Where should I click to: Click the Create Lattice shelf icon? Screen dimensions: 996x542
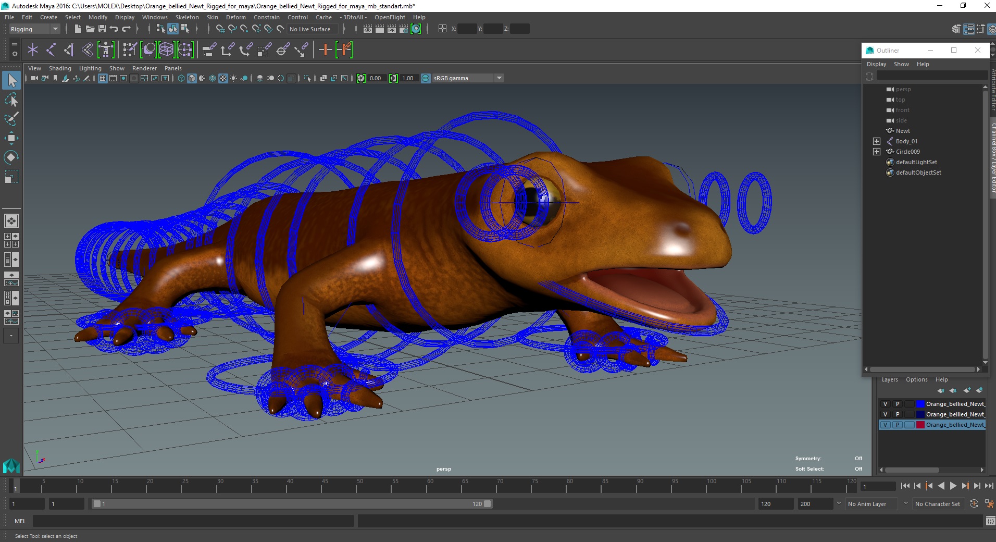point(166,50)
